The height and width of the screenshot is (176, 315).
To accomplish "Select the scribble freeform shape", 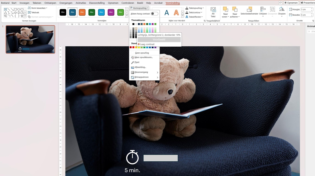I will pos(5,16).
